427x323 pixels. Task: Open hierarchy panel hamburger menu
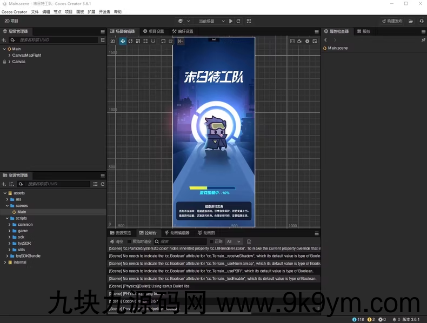point(103,31)
